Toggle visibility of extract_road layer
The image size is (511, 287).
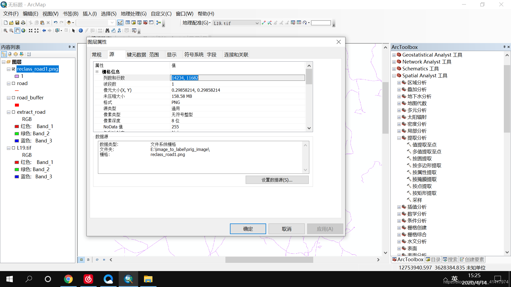14,112
